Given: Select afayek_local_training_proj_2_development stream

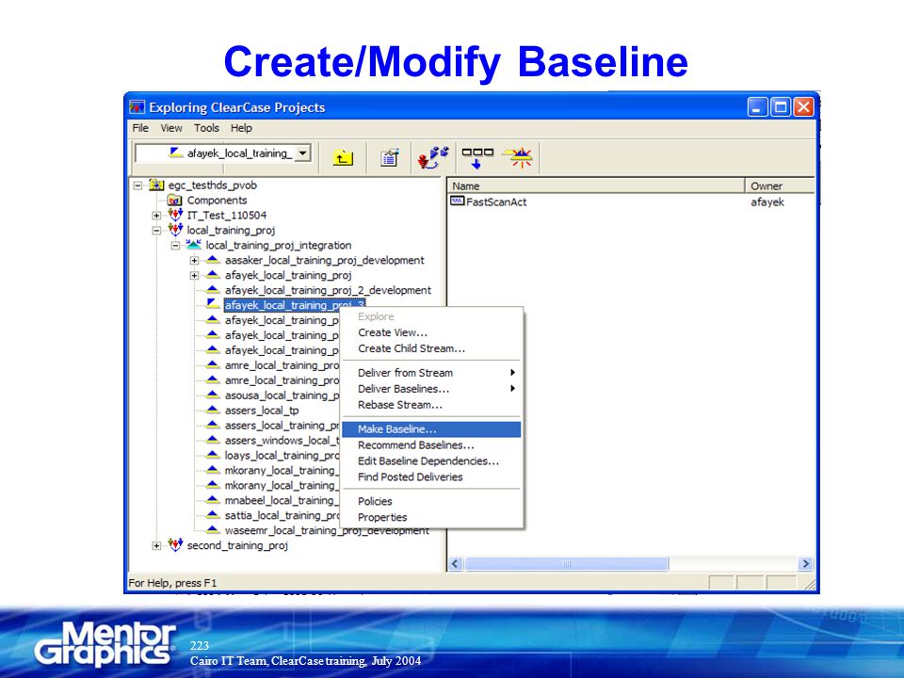Looking at the screenshot, I should (x=328, y=290).
